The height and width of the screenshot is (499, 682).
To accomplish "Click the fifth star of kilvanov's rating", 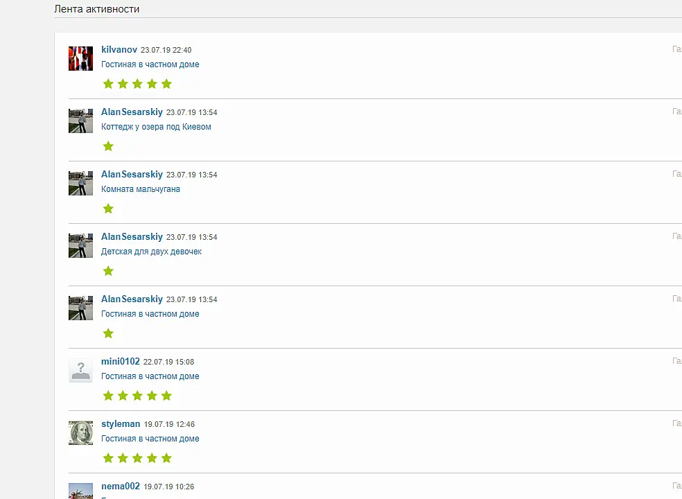I will (166, 84).
